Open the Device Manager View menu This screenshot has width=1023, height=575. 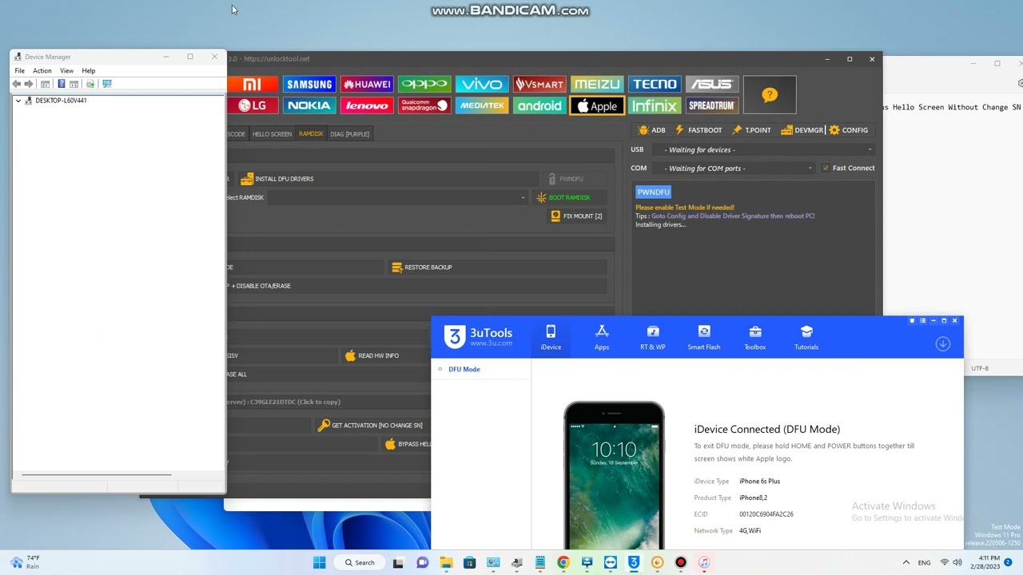pos(66,70)
